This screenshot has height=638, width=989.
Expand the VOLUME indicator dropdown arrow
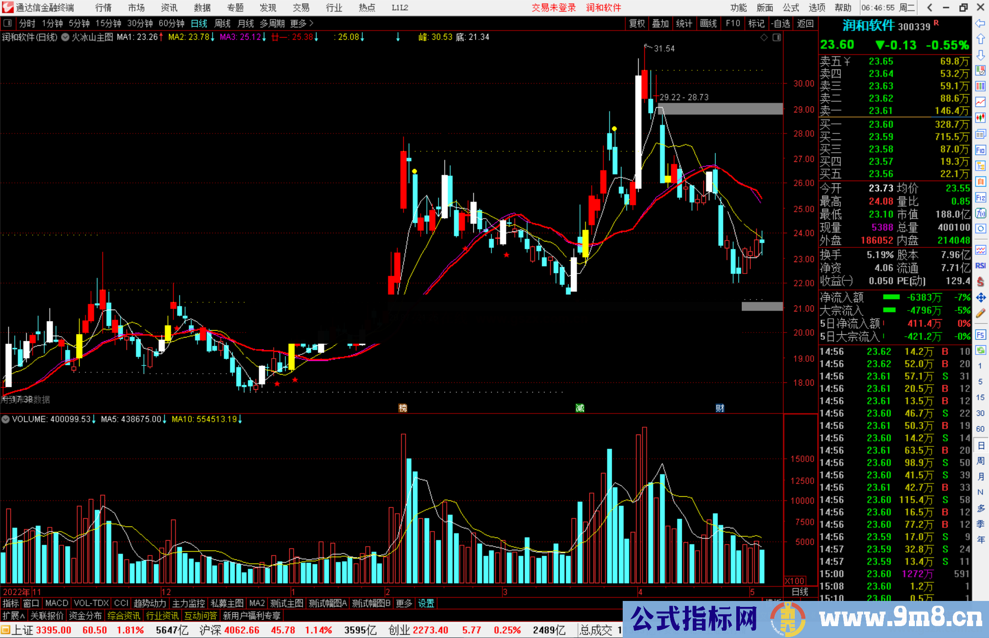(x=5, y=419)
